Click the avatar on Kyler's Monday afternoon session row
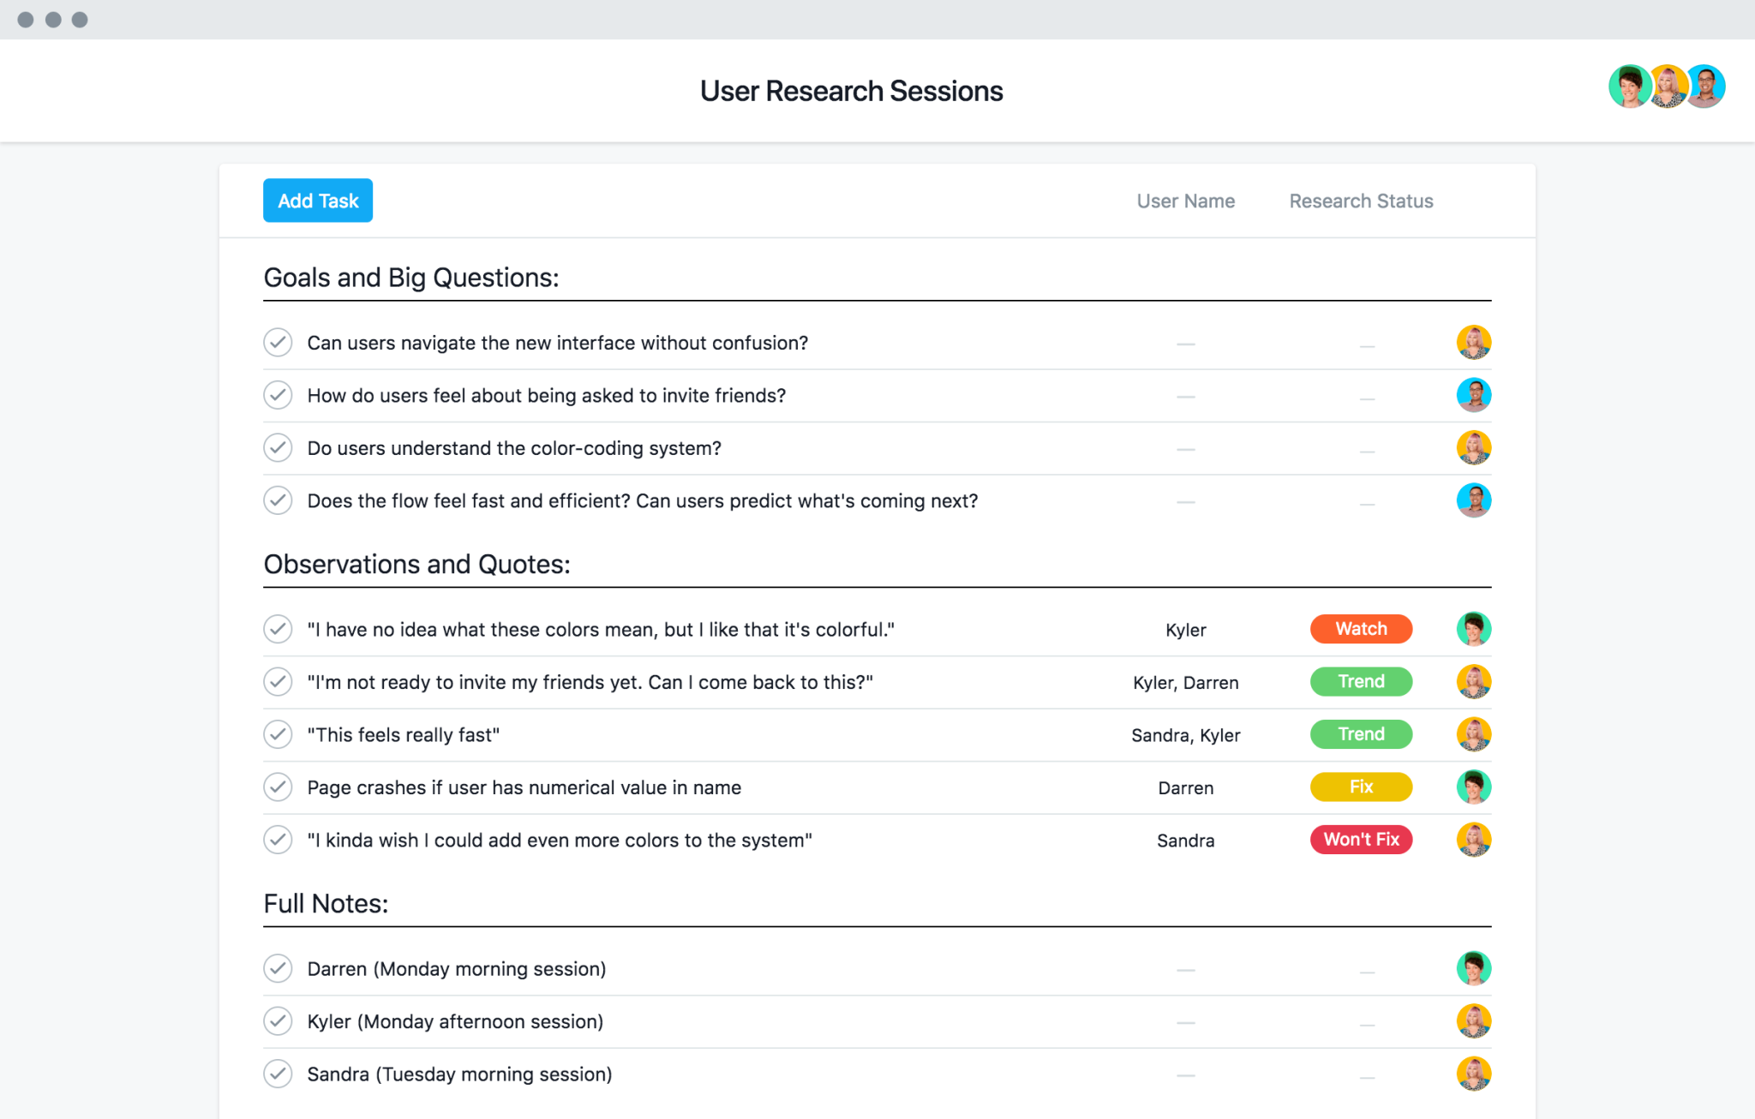 tap(1475, 1021)
